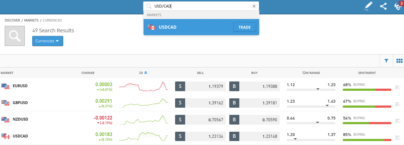This screenshot has width=404, height=145.
Task: Click S sell button for EURUSD
Action: pos(180,86)
